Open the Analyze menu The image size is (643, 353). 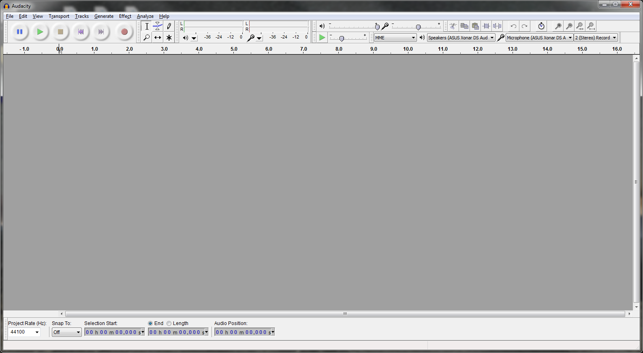click(145, 16)
